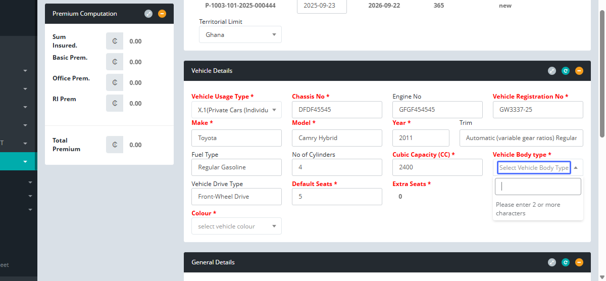Open the Territorial Limit dropdown
Screen dimensions: 606x281
tap(240, 35)
